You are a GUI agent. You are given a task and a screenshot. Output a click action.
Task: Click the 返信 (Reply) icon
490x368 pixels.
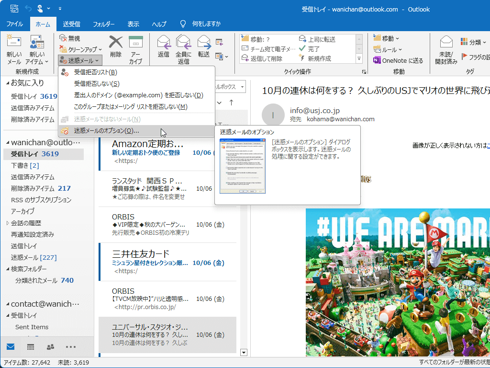tap(164, 42)
